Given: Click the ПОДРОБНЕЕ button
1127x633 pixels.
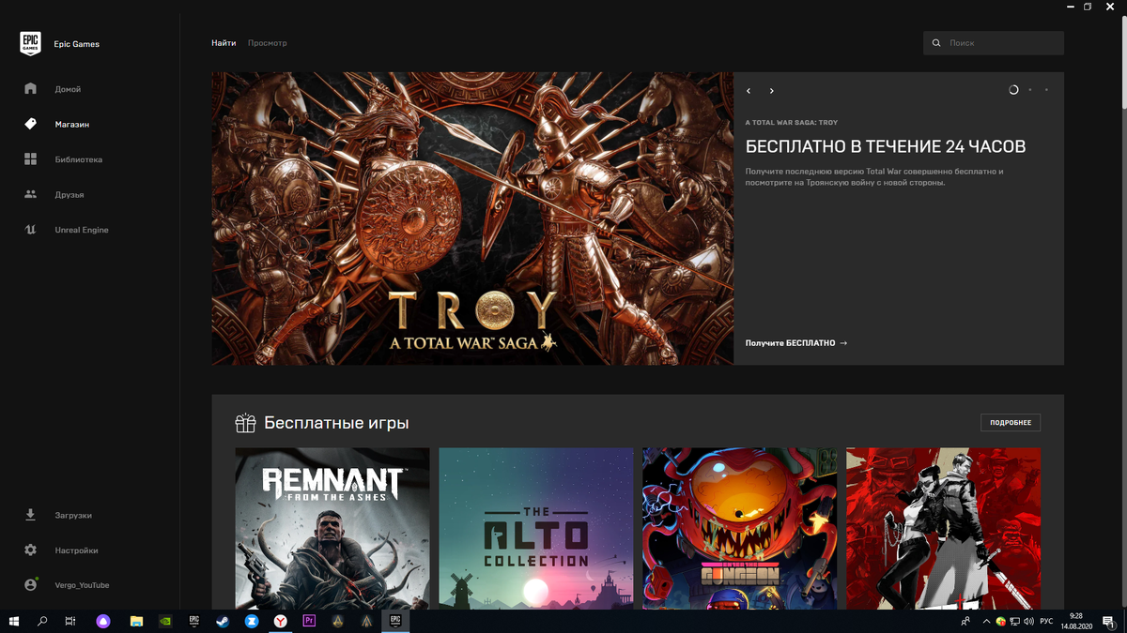Looking at the screenshot, I should tap(1011, 423).
